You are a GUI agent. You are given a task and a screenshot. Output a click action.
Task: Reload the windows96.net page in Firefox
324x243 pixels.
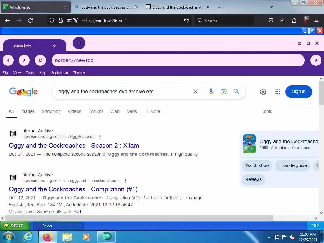click(30, 21)
